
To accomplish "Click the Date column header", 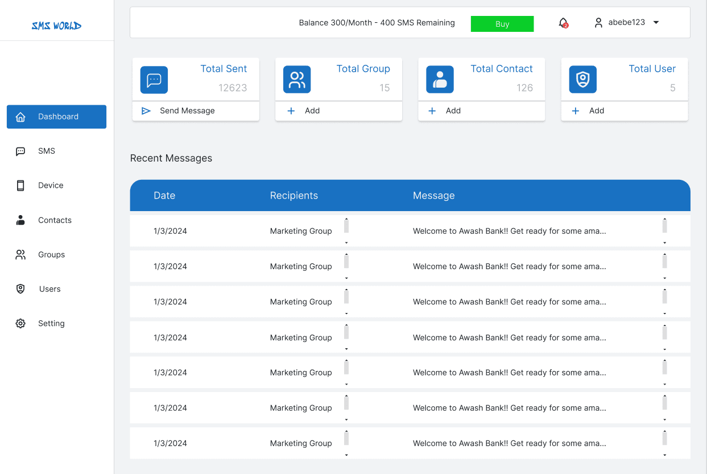I will point(164,196).
